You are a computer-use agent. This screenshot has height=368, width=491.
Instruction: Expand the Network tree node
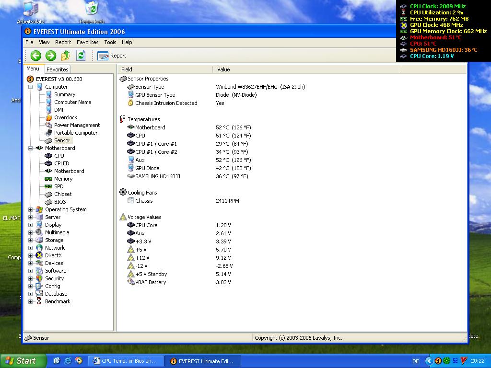30,248
